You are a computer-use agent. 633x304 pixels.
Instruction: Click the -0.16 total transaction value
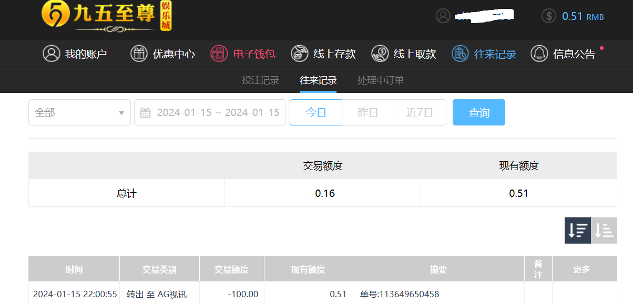coord(323,193)
